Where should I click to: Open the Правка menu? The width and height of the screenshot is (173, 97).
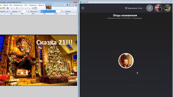point(5,5)
